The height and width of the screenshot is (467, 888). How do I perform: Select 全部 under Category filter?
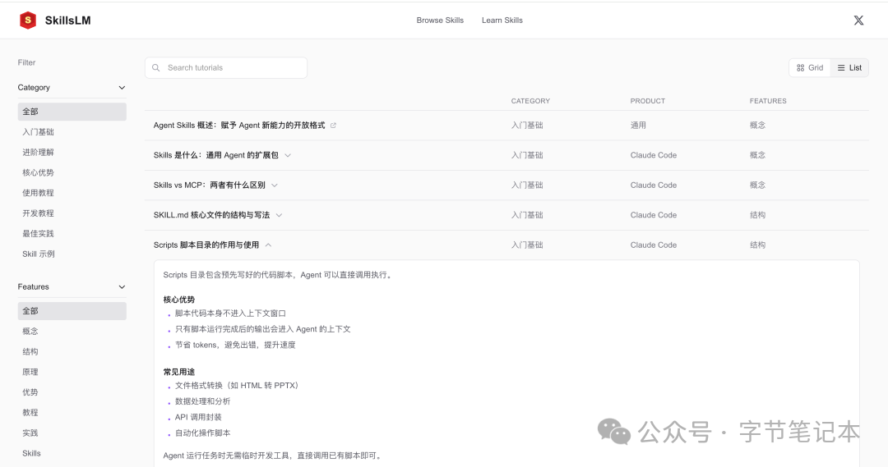(x=72, y=112)
